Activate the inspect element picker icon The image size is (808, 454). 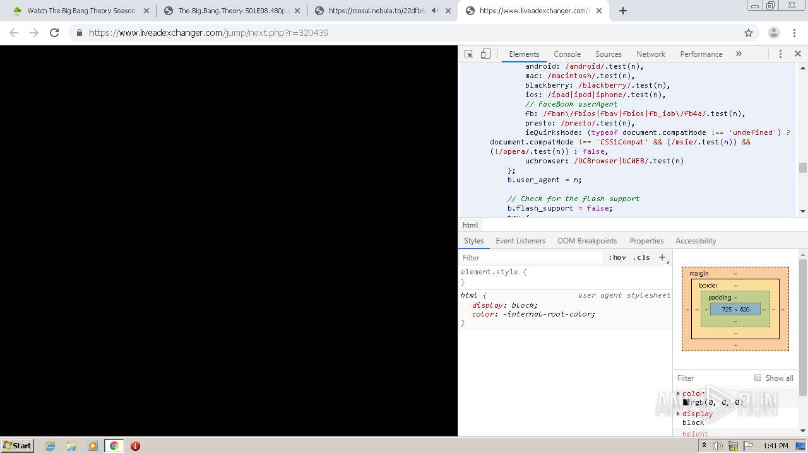[468, 54]
